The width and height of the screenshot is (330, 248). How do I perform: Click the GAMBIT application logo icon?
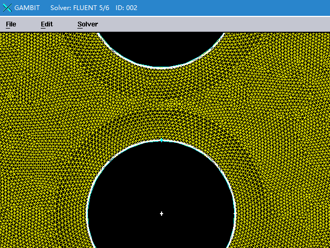click(7, 8)
